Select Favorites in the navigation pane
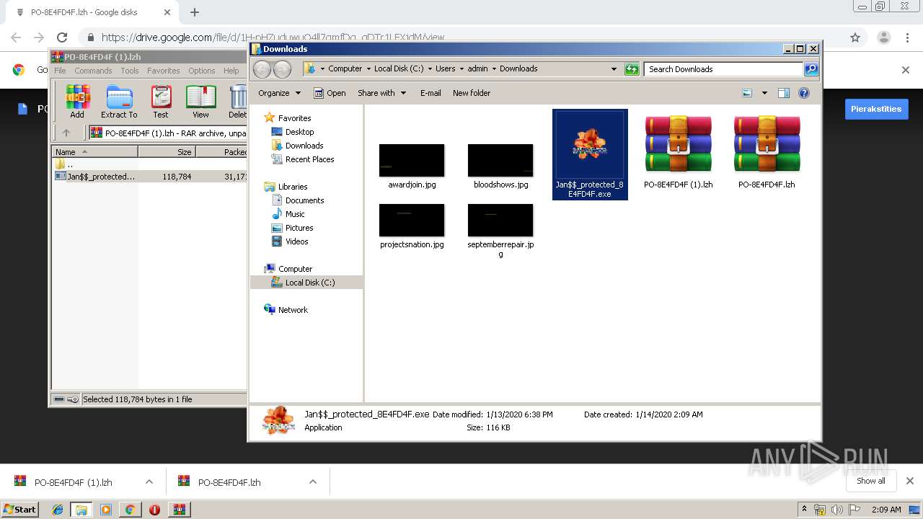 coord(288,117)
